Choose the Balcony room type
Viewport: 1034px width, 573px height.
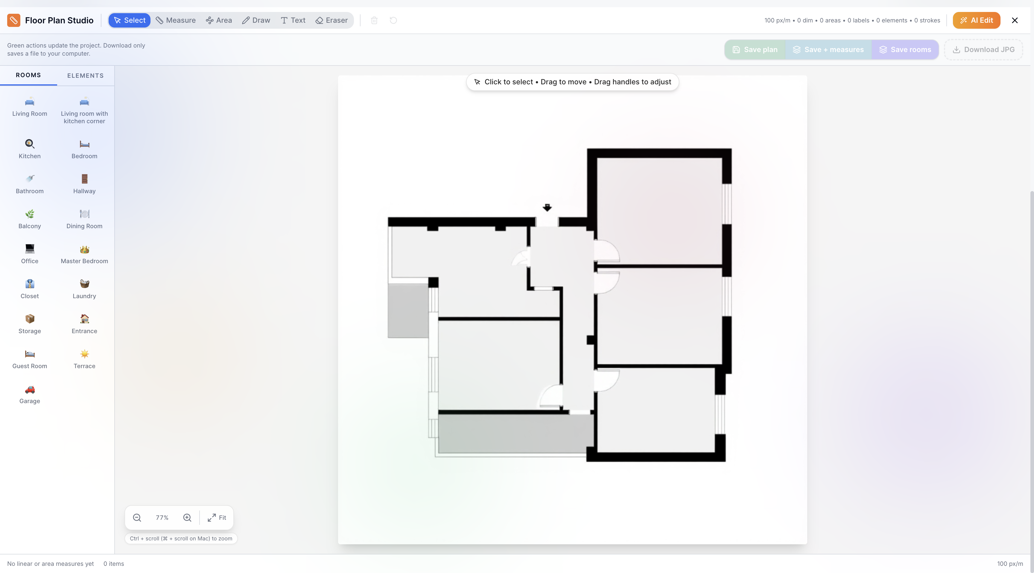point(30,219)
